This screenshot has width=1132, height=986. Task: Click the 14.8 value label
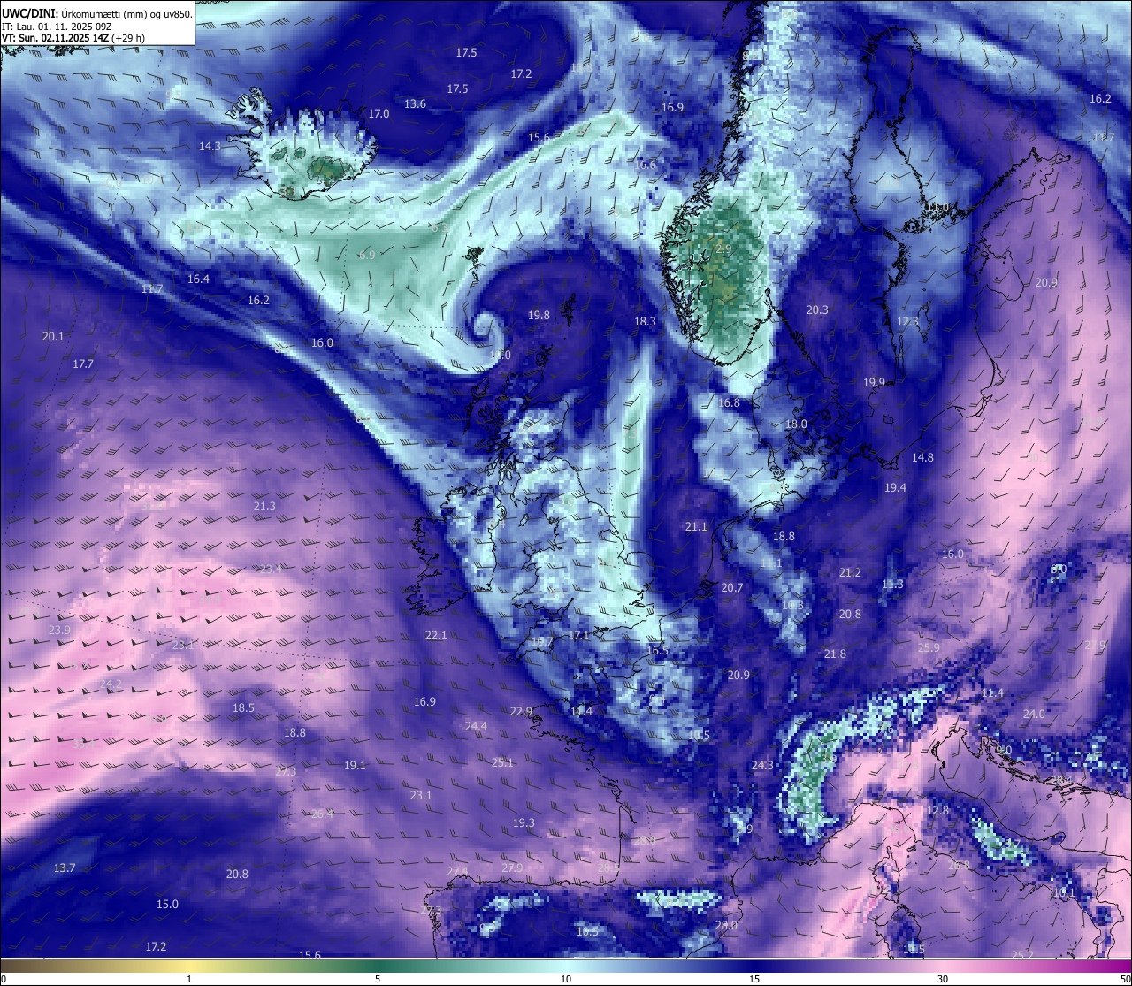[x=922, y=458]
